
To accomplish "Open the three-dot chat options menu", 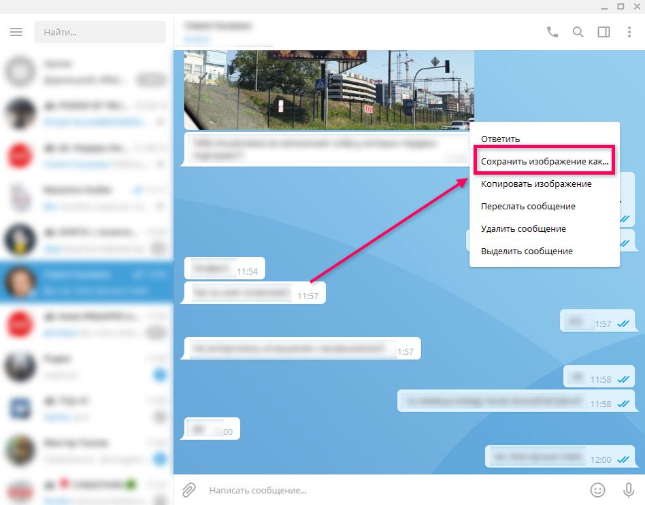I will pyautogui.click(x=628, y=31).
